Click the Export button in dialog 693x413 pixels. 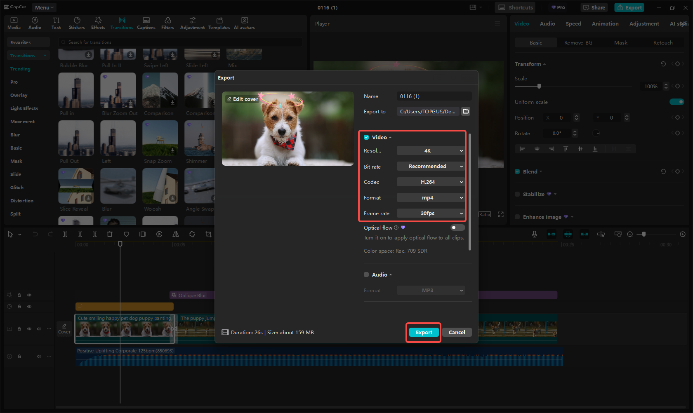(424, 333)
